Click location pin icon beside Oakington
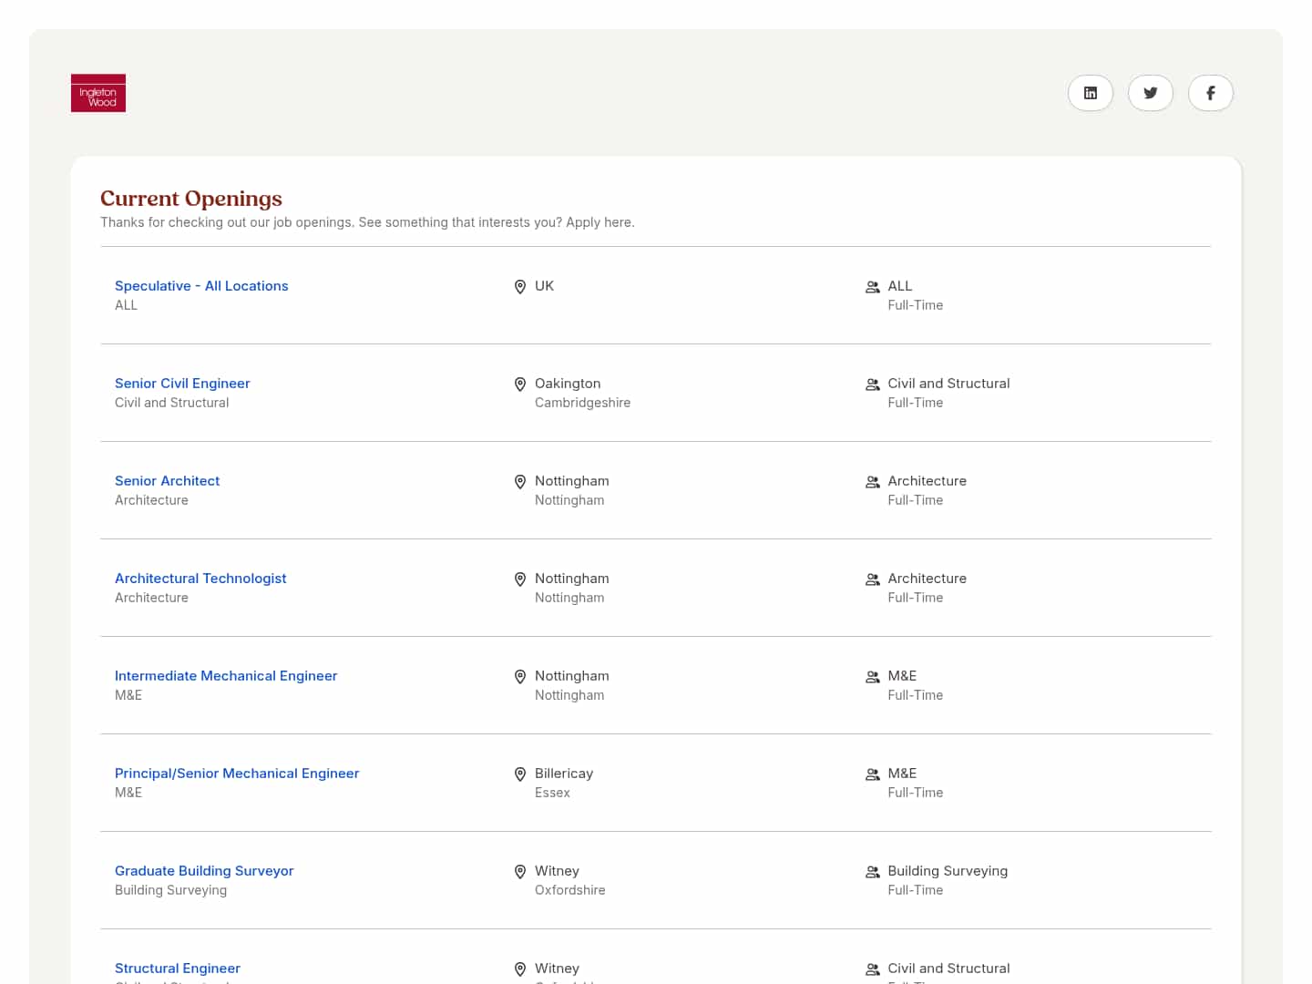The image size is (1312, 984). point(520,384)
